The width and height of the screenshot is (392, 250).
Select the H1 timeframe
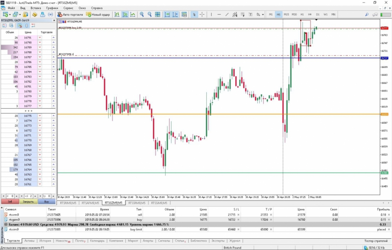click(302, 15)
